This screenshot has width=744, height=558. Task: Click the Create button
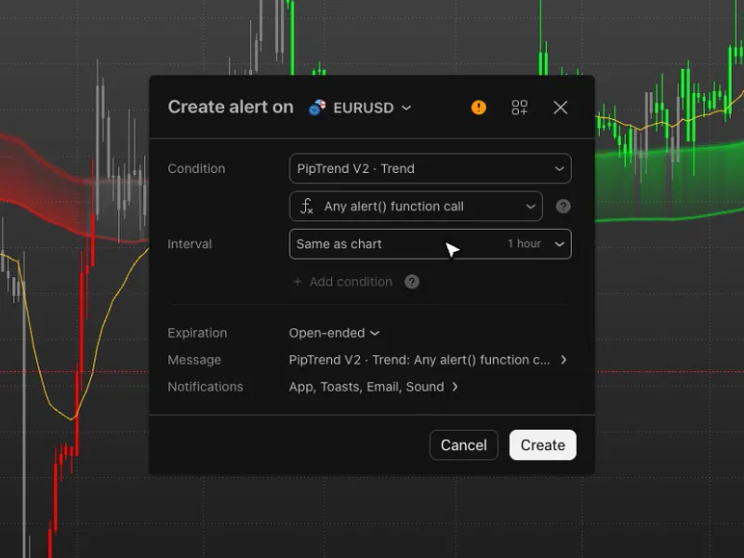coord(543,445)
